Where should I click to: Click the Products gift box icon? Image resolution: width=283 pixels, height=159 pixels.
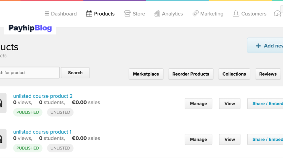pyautogui.click(x=89, y=14)
